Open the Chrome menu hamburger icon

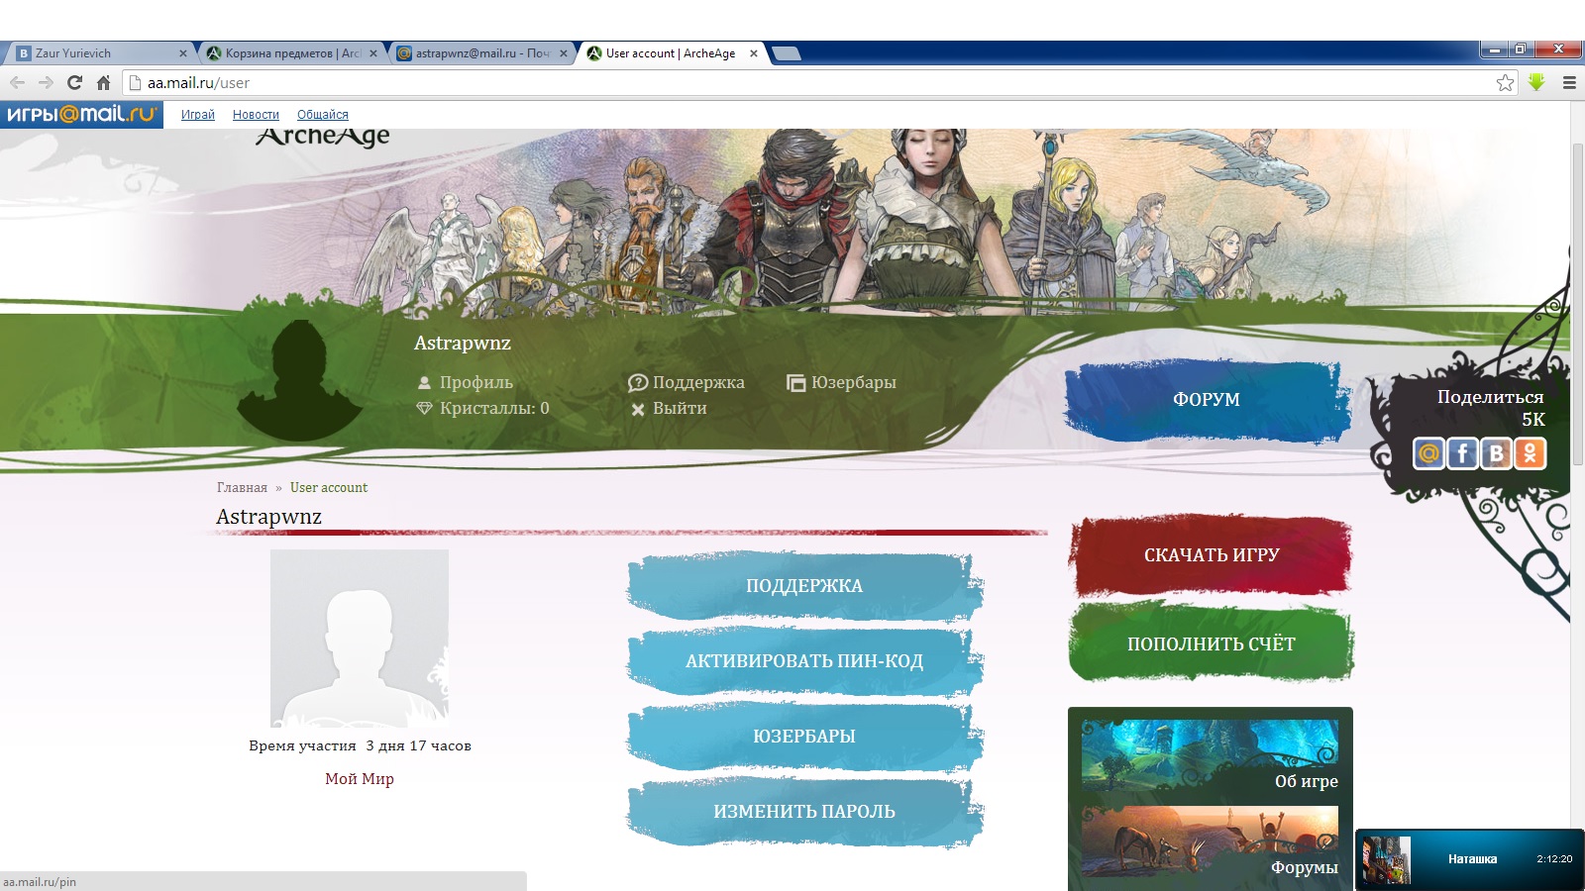click(1569, 83)
